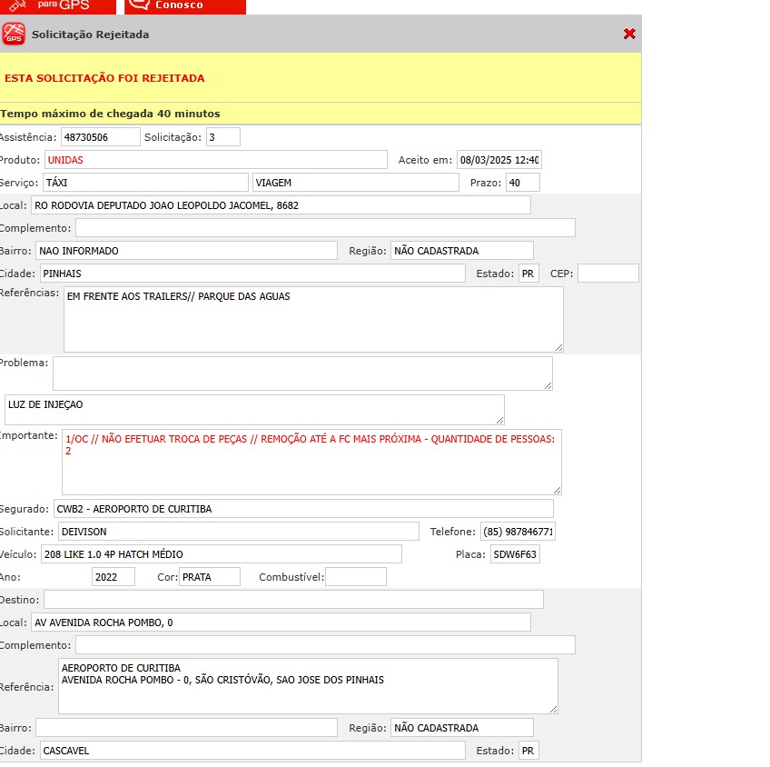The height and width of the screenshot is (767, 770).
Task: Click the Importante red notes text area
Action: pyautogui.click(x=311, y=462)
